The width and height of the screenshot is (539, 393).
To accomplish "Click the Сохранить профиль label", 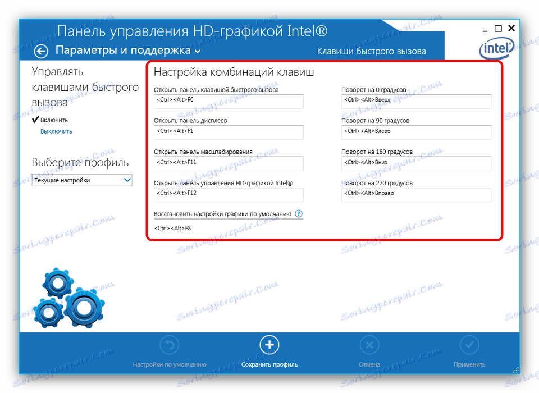I will (x=269, y=364).
